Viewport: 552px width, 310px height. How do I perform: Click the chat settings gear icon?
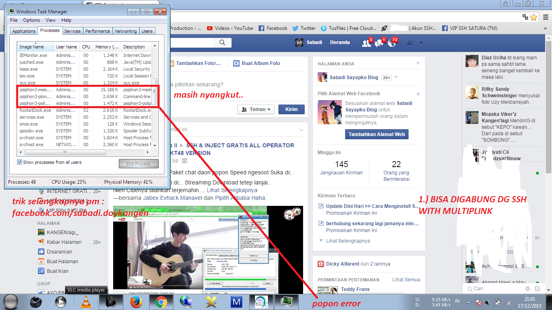click(528, 289)
